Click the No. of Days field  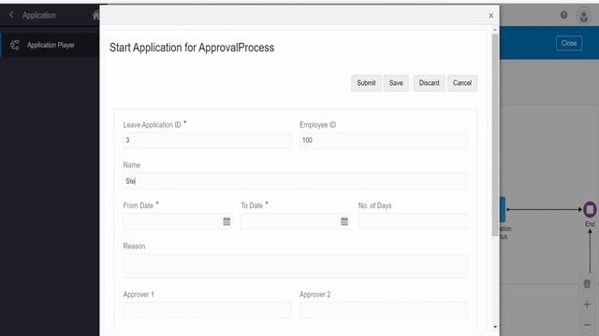pyautogui.click(x=413, y=221)
